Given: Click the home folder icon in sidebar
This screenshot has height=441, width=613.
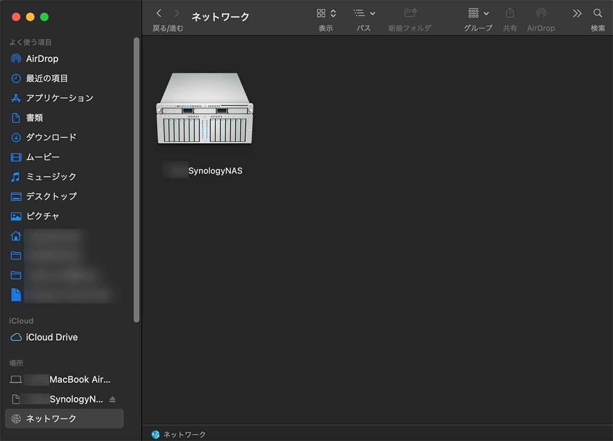Looking at the screenshot, I should point(16,236).
